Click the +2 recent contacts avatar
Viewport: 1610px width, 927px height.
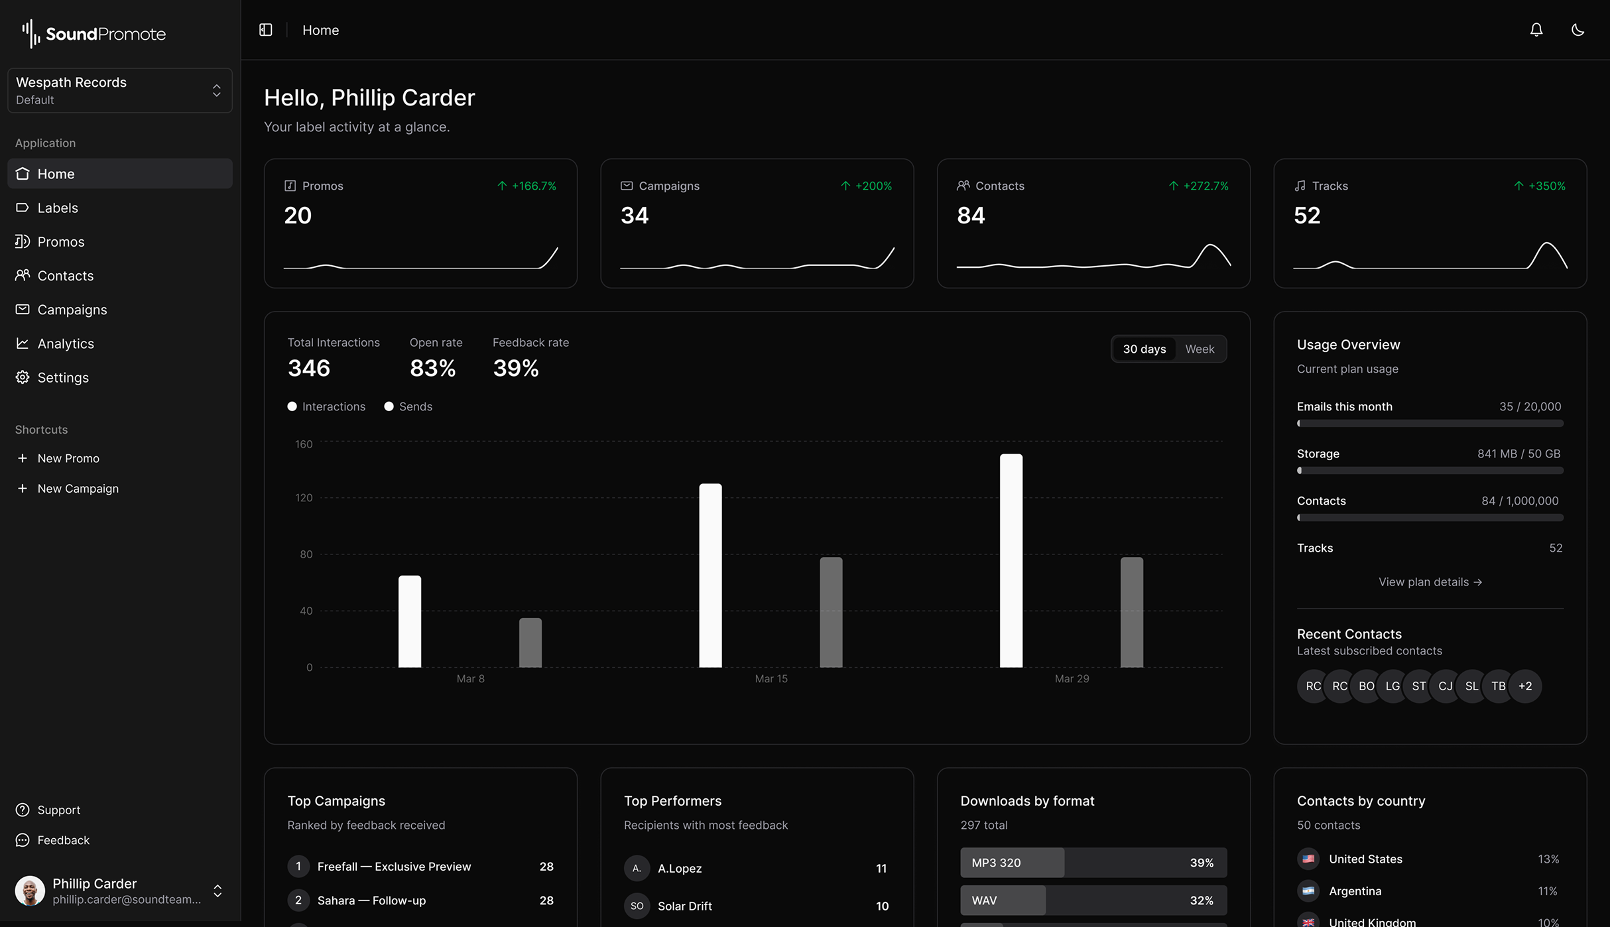tap(1524, 686)
